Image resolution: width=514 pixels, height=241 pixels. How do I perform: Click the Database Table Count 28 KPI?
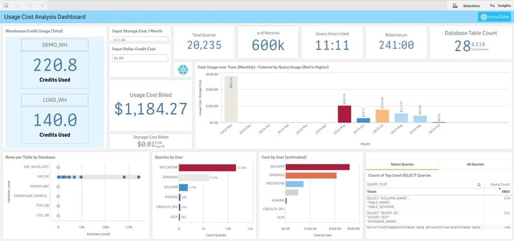click(471, 42)
